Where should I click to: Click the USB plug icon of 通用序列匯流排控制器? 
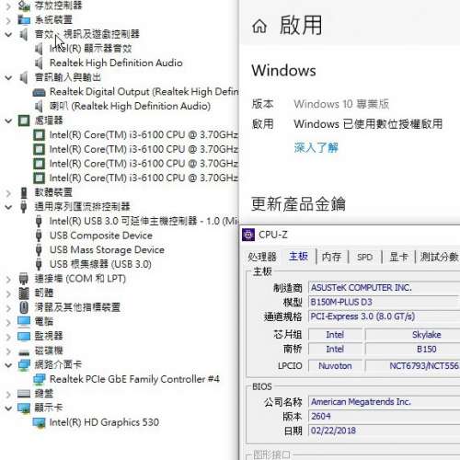pyautogui.click(x=24, y=207)
